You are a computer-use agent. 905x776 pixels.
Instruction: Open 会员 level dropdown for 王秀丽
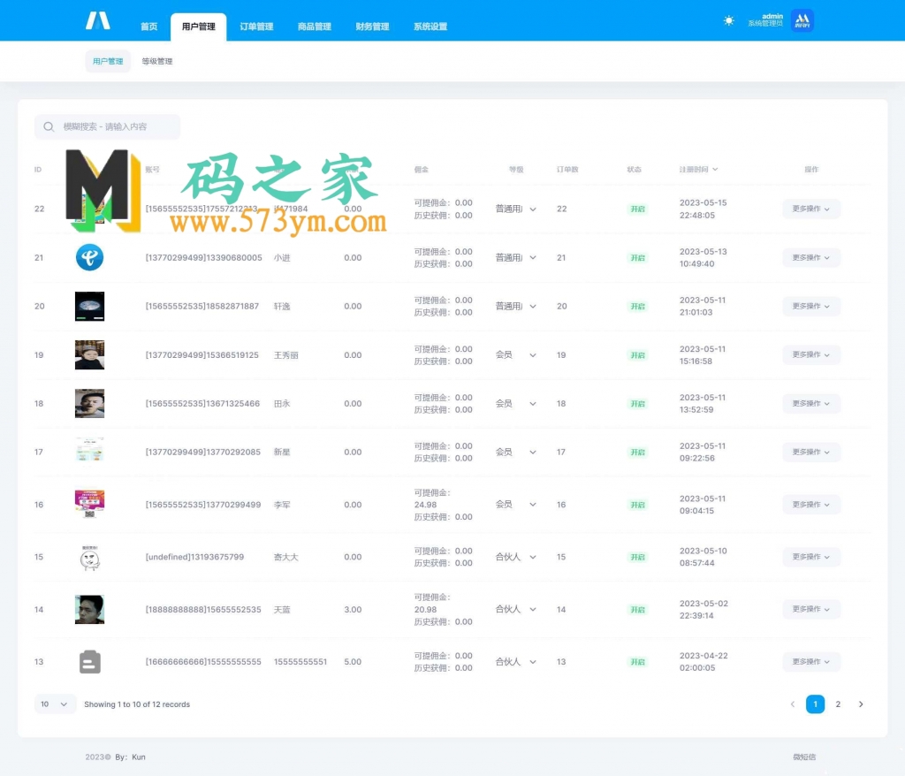click(515, 354)
